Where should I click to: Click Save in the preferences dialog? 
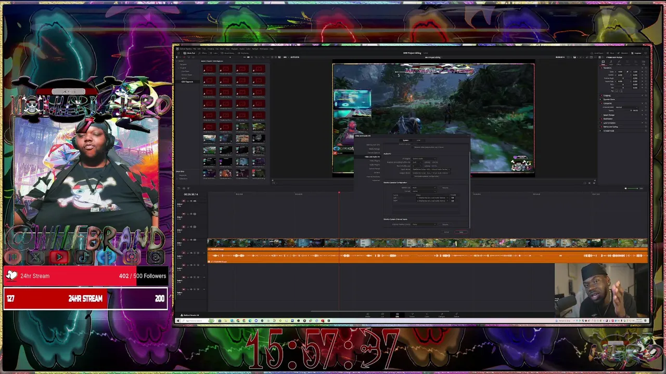click(461, 232)
